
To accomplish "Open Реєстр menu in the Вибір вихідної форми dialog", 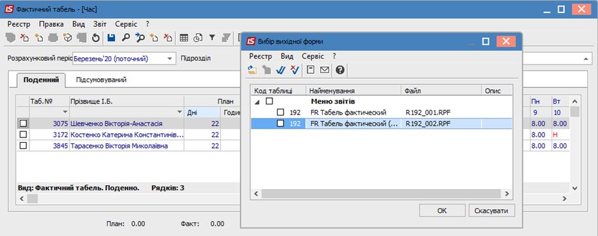I will (x=261, y=56).
